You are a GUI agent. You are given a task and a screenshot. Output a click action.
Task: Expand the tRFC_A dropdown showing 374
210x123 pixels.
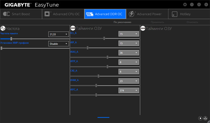coord(129,90)
